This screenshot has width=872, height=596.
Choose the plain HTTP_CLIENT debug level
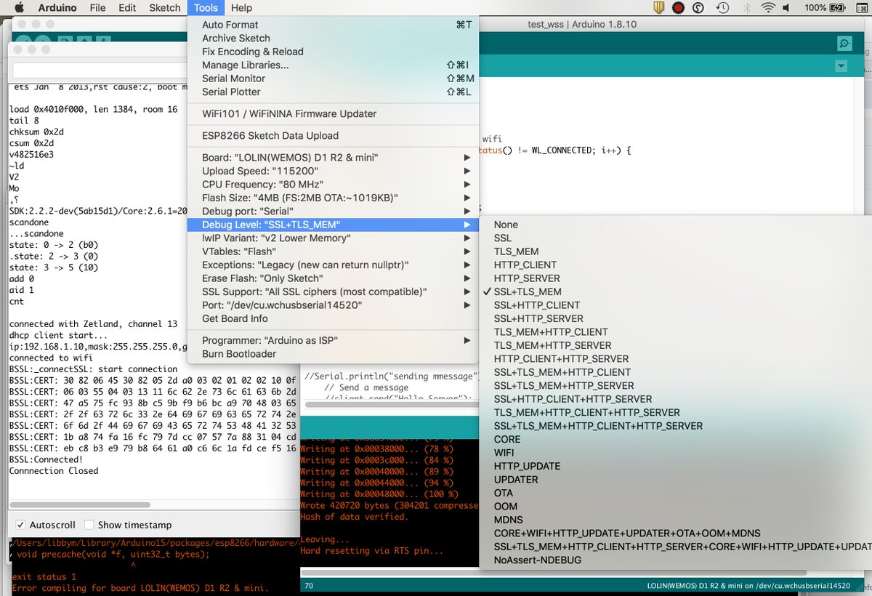(676, 265)
